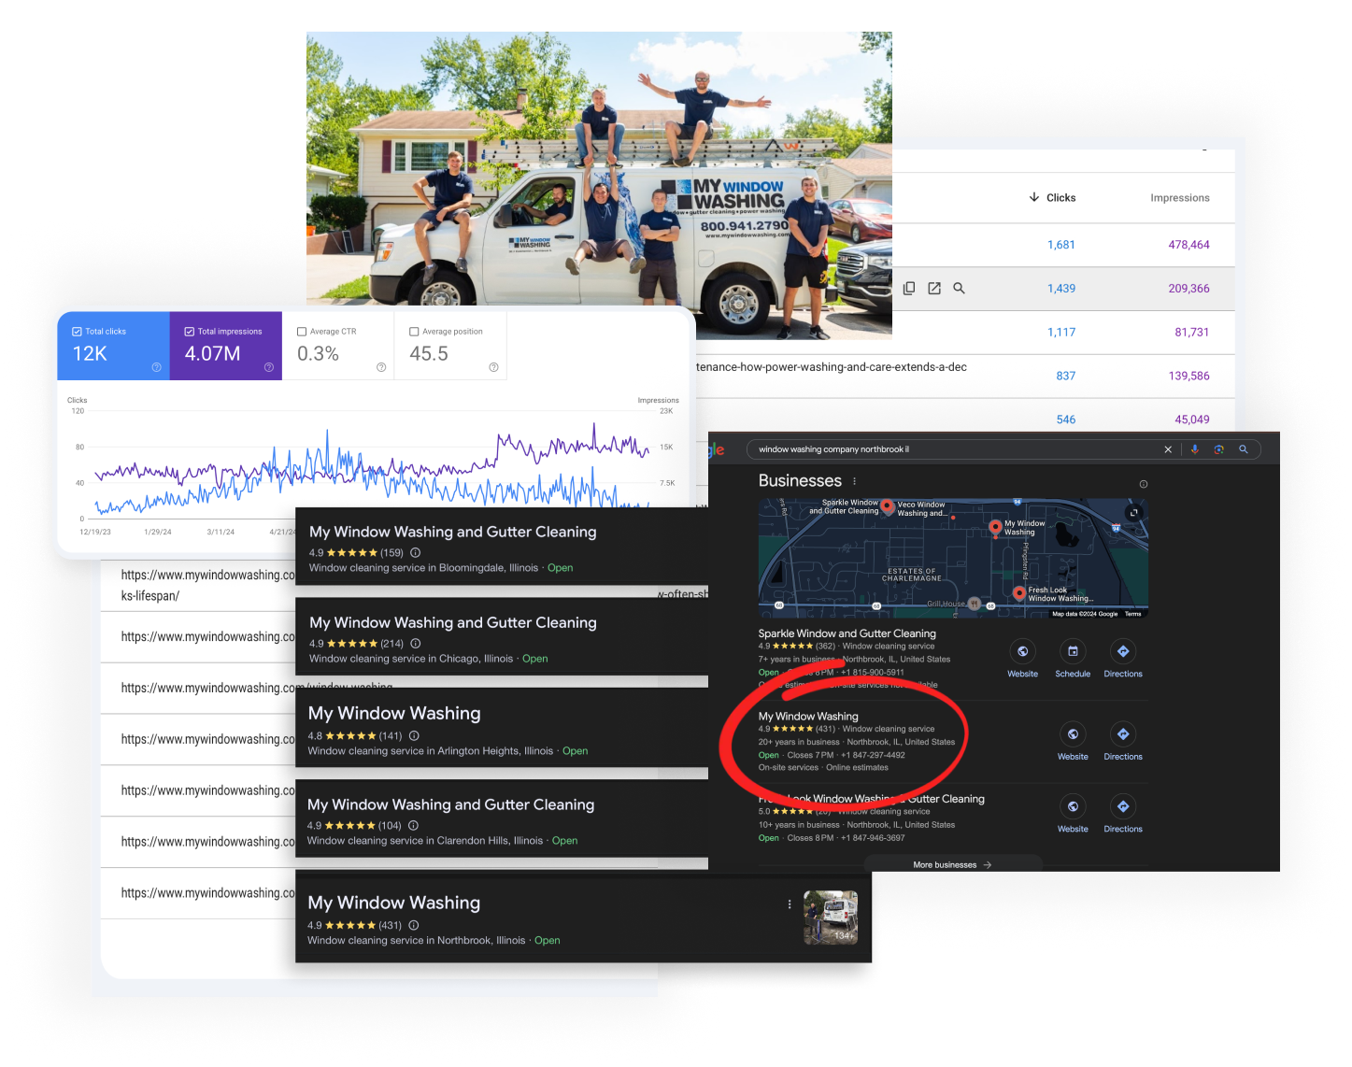Enable the Average position checkbox

click(414, 332)
